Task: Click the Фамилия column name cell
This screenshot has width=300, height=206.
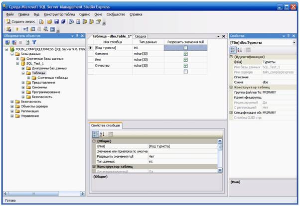Action: point(113,54)
